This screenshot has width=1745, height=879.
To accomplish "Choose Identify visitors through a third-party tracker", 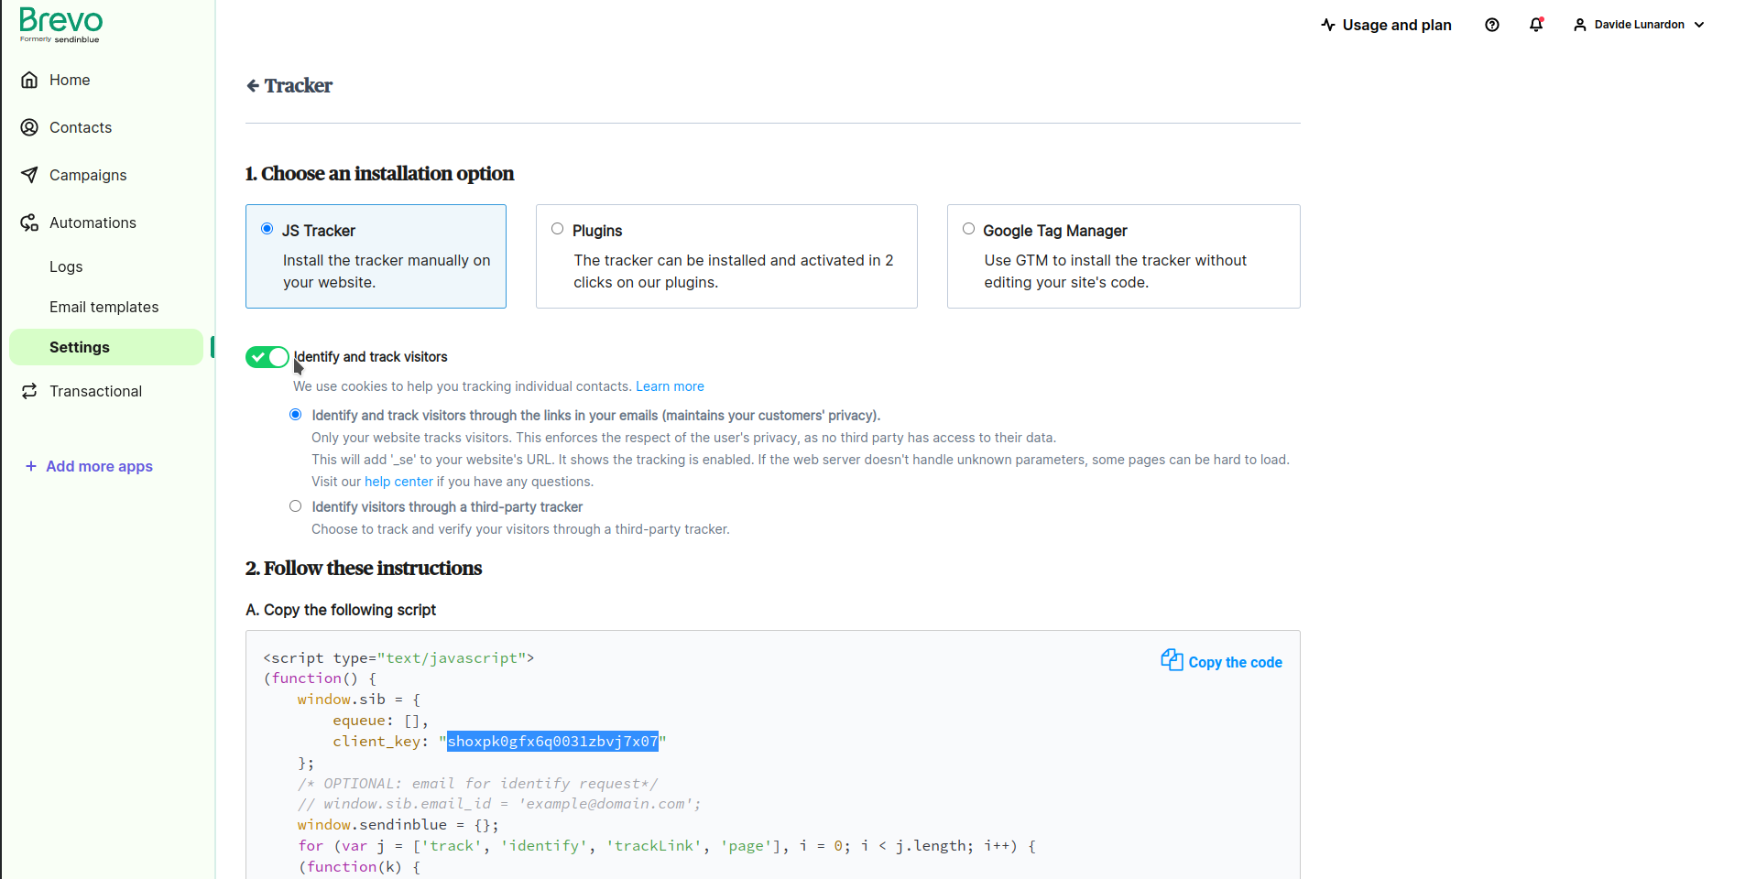I will click(x=295, y=505).
